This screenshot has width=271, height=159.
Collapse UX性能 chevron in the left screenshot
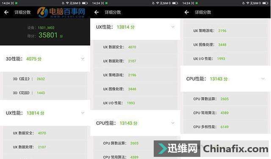click(x=83, y=113)
